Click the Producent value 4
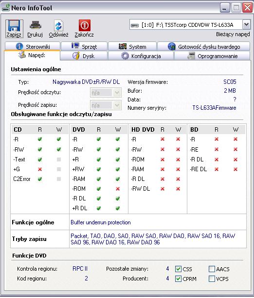The image size is (254, 298). tap(167, 278)
